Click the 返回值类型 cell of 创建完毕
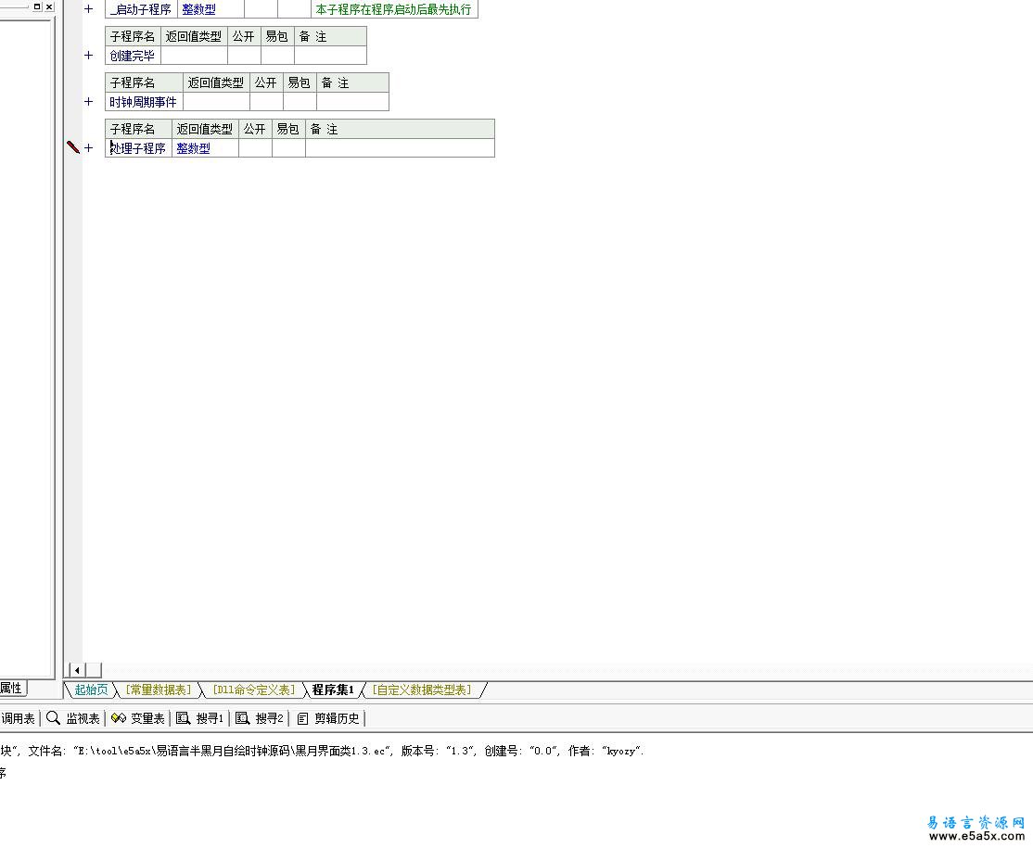Screen dimensions: 1033x848 pyautogui.click(x=194, y=56)
